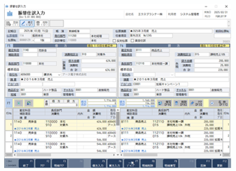
Task: Toggle the 反対仕訳 checkbox
Action: tap(114, 41)
